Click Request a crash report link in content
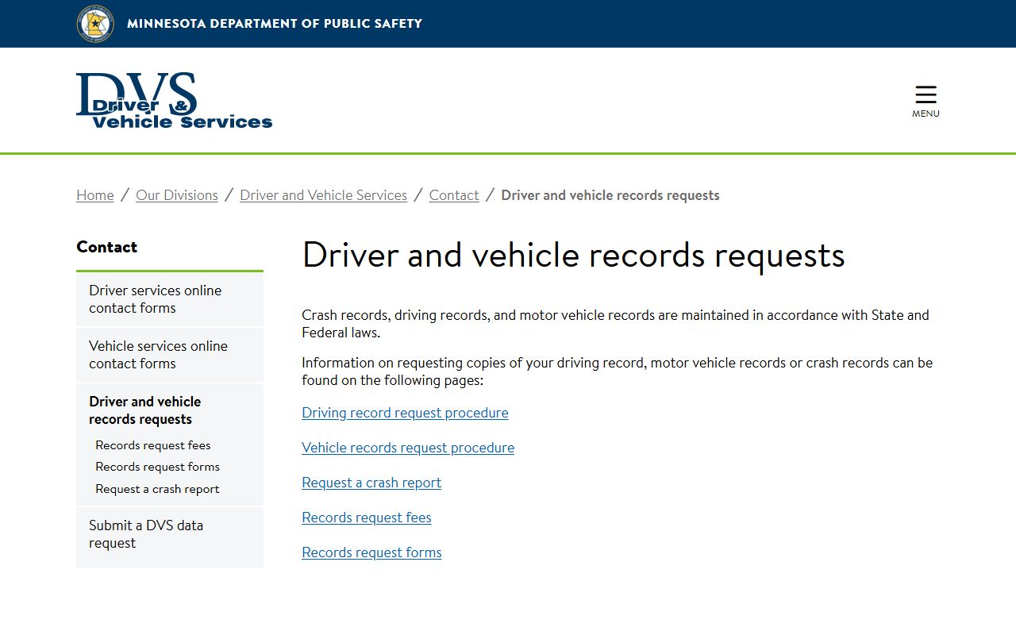Screen dimensions: 1016x635 pyautogui.click(x=371, y=483)
